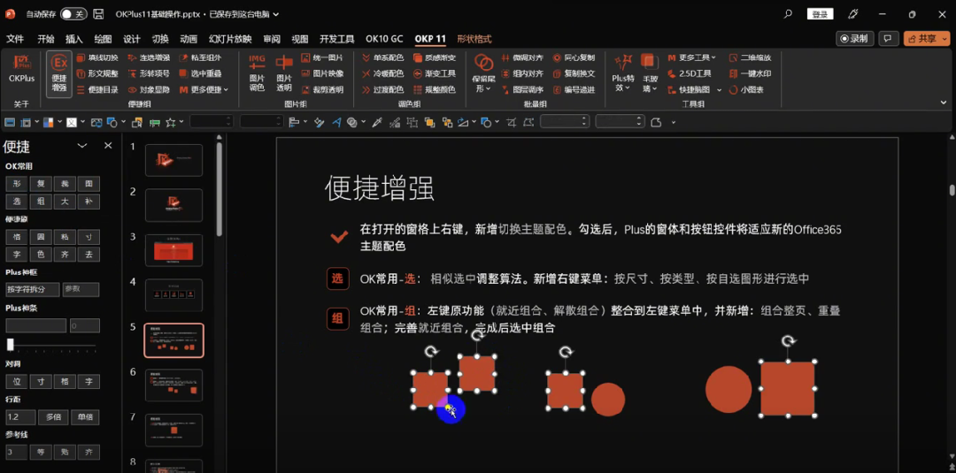Click the 编号递进 tool
This screenshot has height=473, width=956.
click(574, 89)
